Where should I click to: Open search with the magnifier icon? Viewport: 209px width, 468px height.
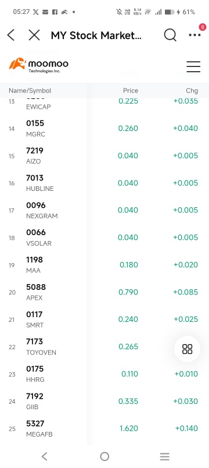(x=170, y=36)
